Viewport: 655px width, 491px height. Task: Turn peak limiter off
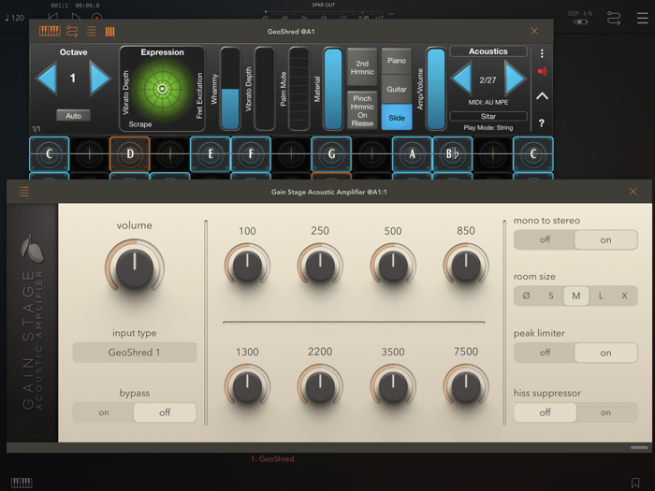coord(545,353)
